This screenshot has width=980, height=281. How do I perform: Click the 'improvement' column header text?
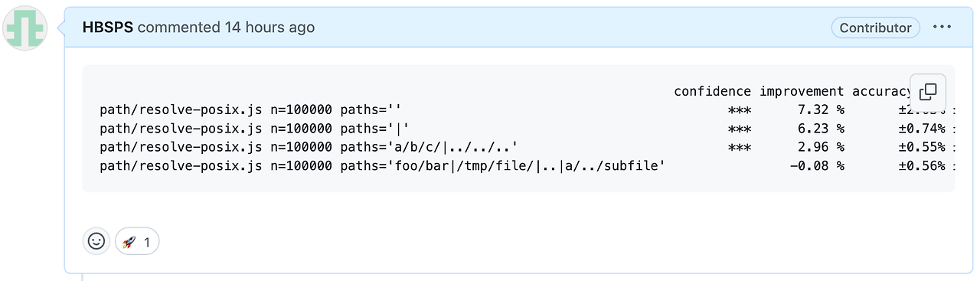coord(802,91)
